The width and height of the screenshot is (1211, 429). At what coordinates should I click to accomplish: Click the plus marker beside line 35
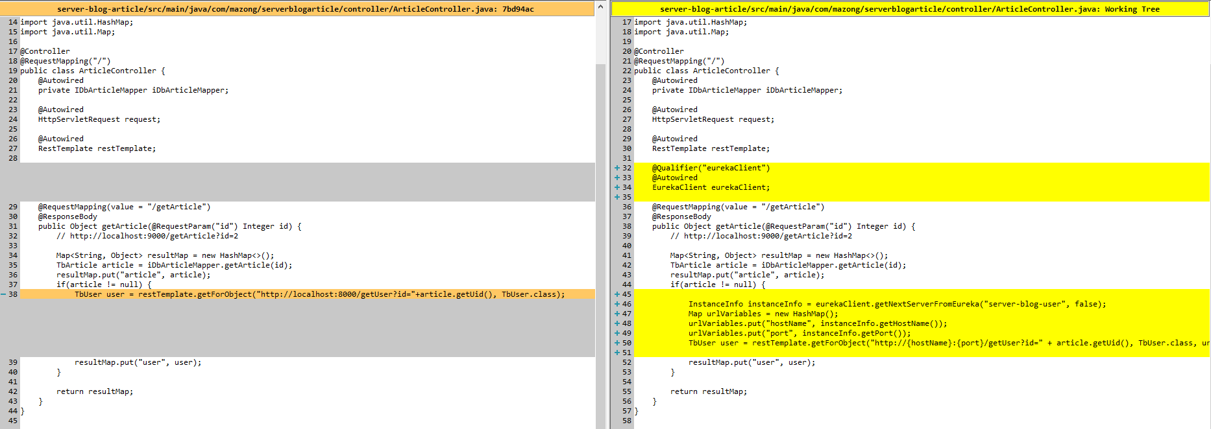click(617, 197)
